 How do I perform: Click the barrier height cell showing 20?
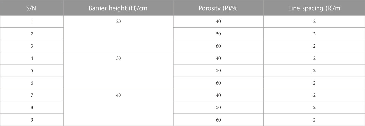tap(119, 34)
